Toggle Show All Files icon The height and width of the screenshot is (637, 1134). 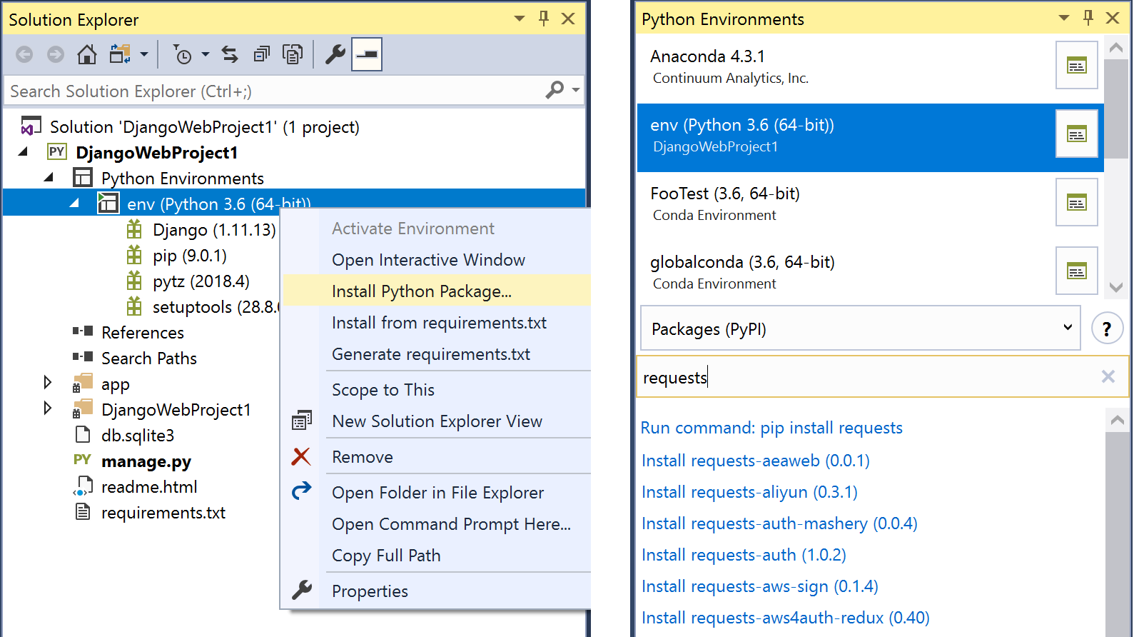pyautogui.click(x=293, y=54)
